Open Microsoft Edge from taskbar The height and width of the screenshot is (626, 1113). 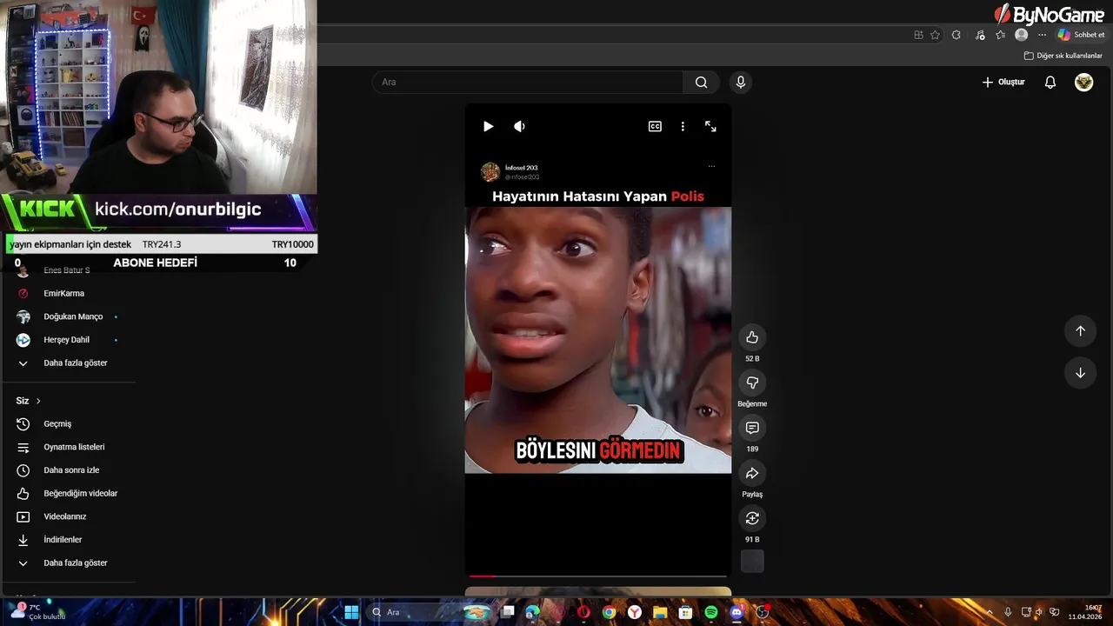[x=533, y=612]
